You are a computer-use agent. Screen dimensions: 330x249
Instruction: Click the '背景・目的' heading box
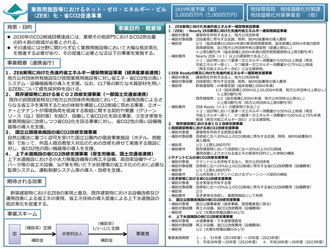coord(20,27)
